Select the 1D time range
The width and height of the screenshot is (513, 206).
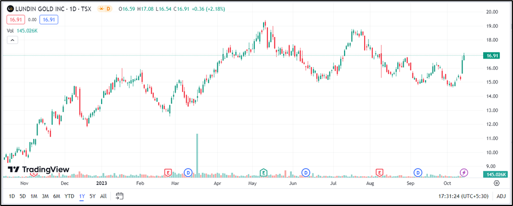(12, 196)
